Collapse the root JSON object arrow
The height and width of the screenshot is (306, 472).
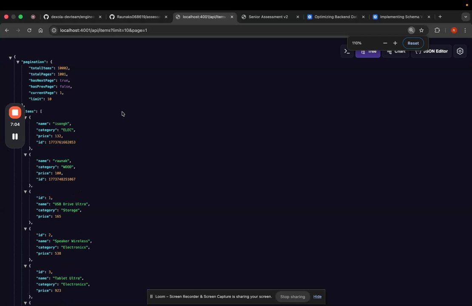(x=10, y=57)
